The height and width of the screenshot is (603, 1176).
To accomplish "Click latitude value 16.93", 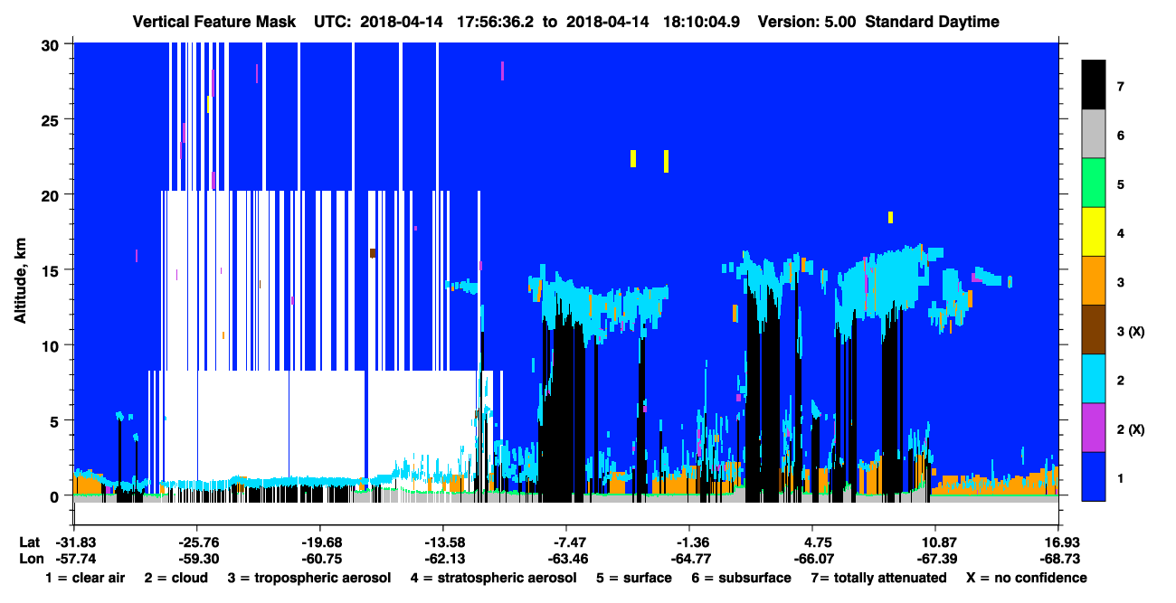I will point(1058,542).
